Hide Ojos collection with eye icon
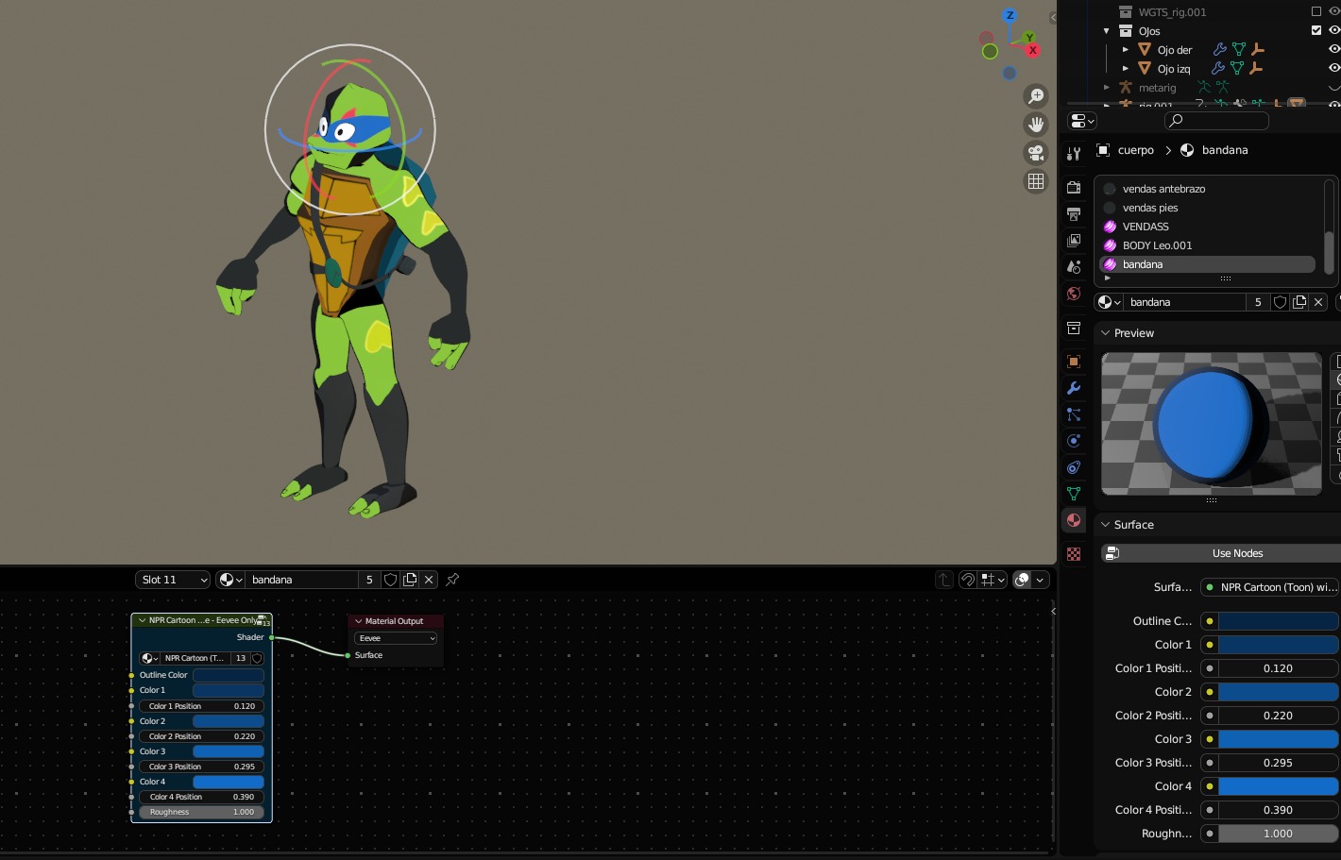The width and height of the screenshot is (1341, 860). point(1334,30)
